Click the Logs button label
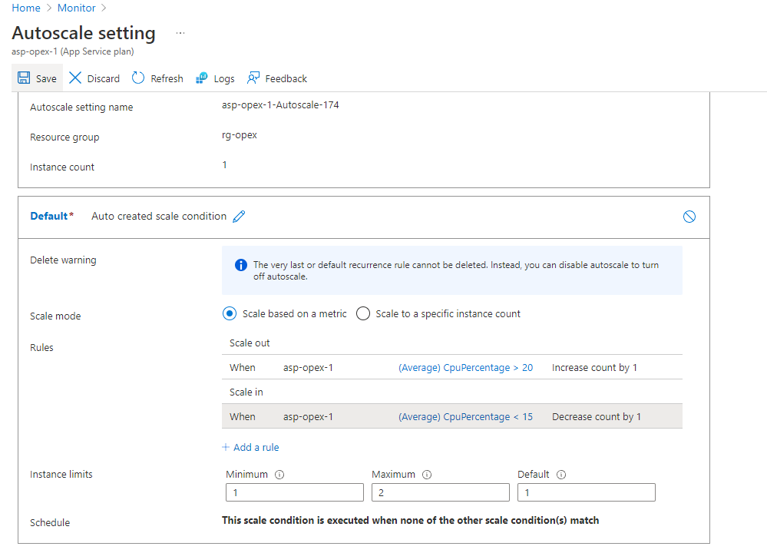 224,79
